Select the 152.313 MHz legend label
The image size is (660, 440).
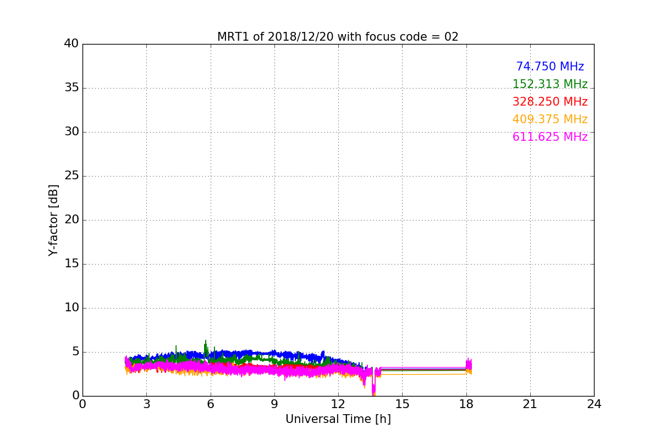click(x=550, y=84)
